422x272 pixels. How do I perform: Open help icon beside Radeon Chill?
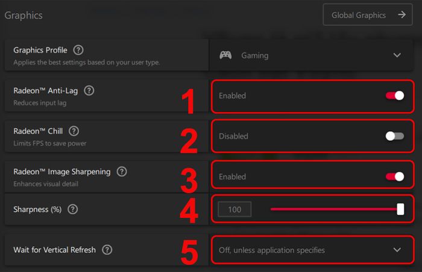[74, 131]
